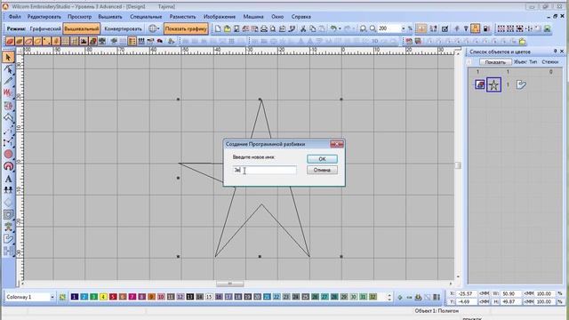This screenshot has height=320, width=569.
Task: Open the Просмотр menu
Action: tap(79, 17)
